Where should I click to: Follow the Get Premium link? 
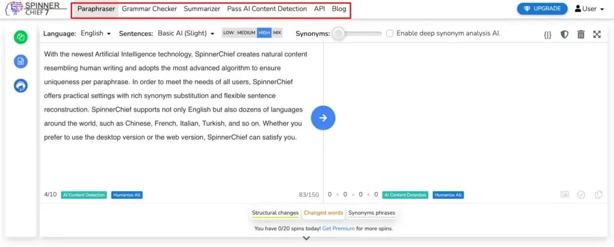pyautogui.click(x=338, y=228)
